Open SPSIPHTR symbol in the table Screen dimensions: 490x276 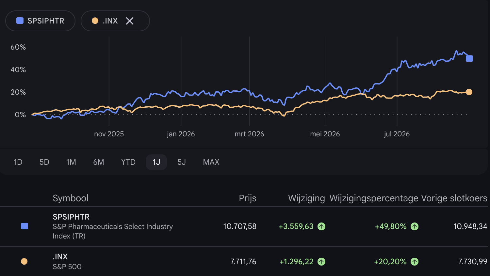(x=71, y=217)
